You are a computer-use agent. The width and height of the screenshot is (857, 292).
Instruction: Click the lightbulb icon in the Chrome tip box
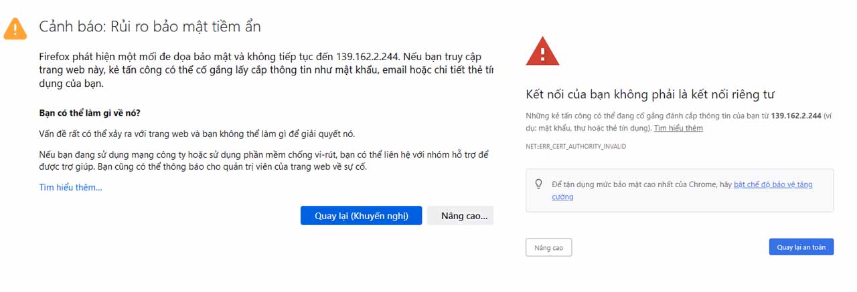pyautogui.click(x=538, y=184)
